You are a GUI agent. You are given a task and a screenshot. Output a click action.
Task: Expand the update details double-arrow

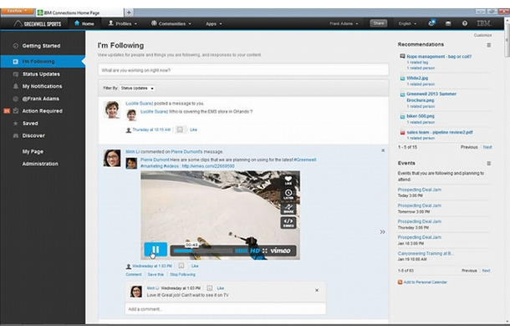383,232
